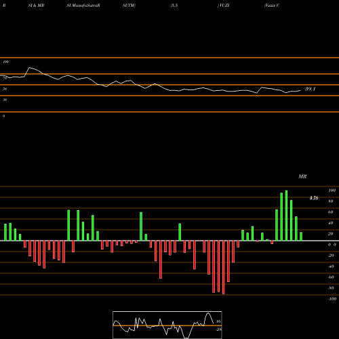Select the VUZI ticker text in the header
This screenshot has width=339, height=339.
tap(223, 5)
